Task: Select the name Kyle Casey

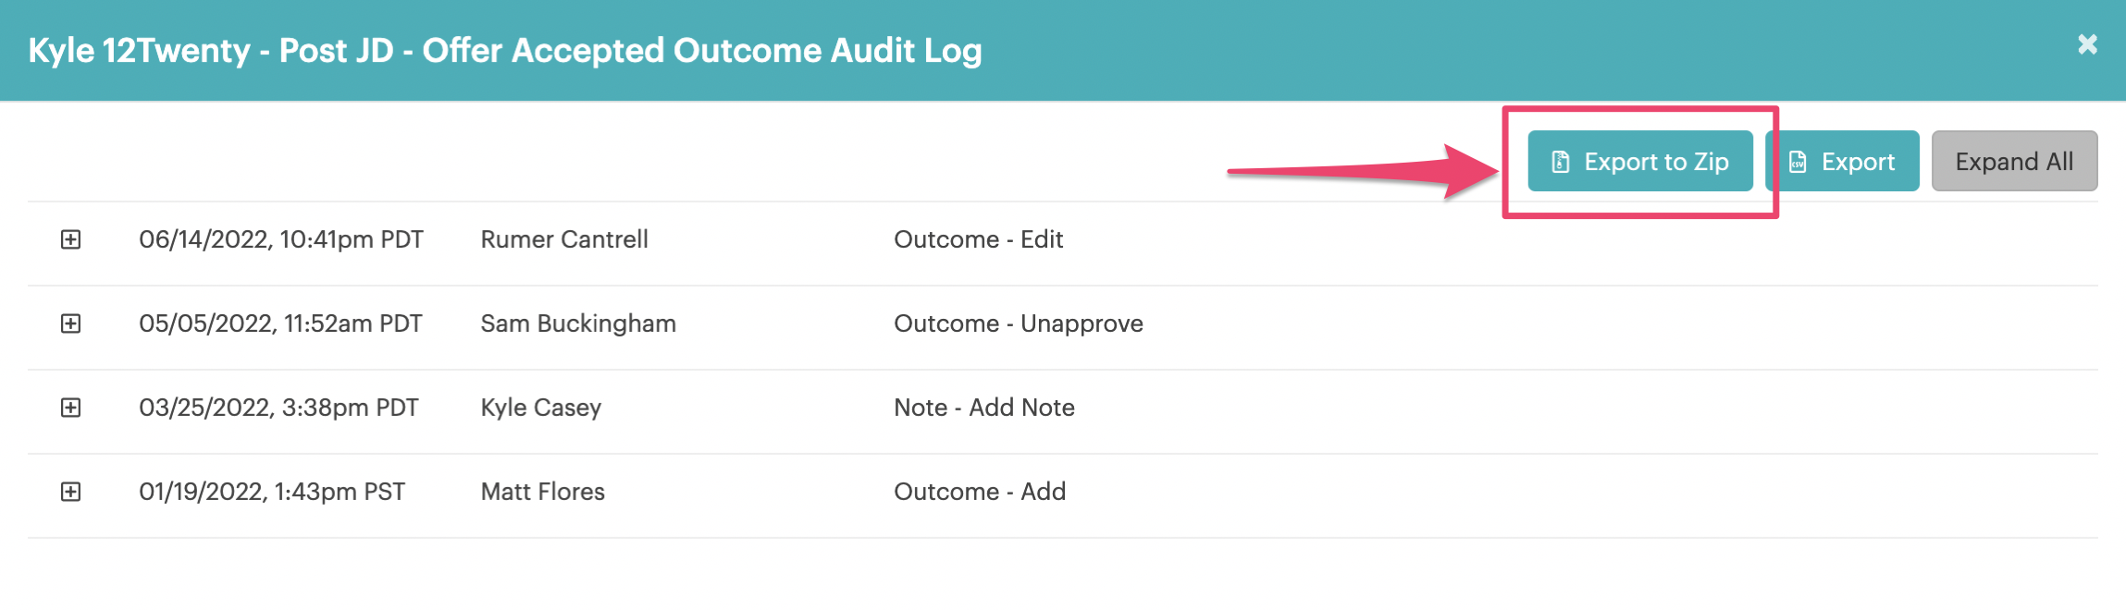Action: pos(540,408)
